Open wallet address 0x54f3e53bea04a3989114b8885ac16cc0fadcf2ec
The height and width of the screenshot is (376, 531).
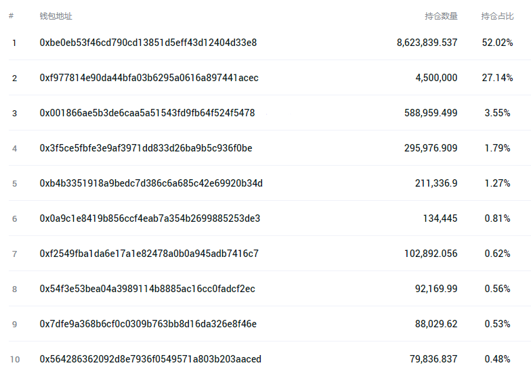[x=148, y=289]
